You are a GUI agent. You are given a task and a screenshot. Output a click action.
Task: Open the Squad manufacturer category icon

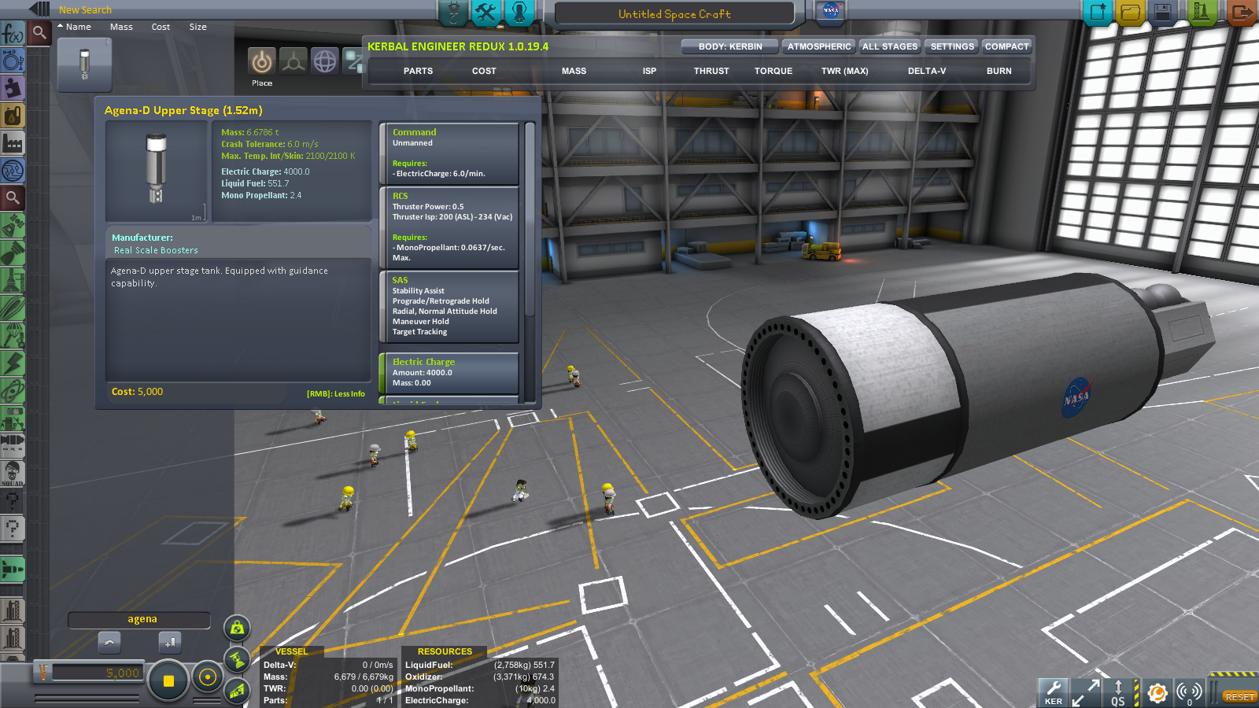pyautogui.click(x=13, y=474)
